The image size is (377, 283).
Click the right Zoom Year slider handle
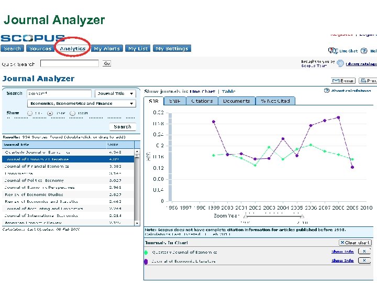(x=302, y=216)
